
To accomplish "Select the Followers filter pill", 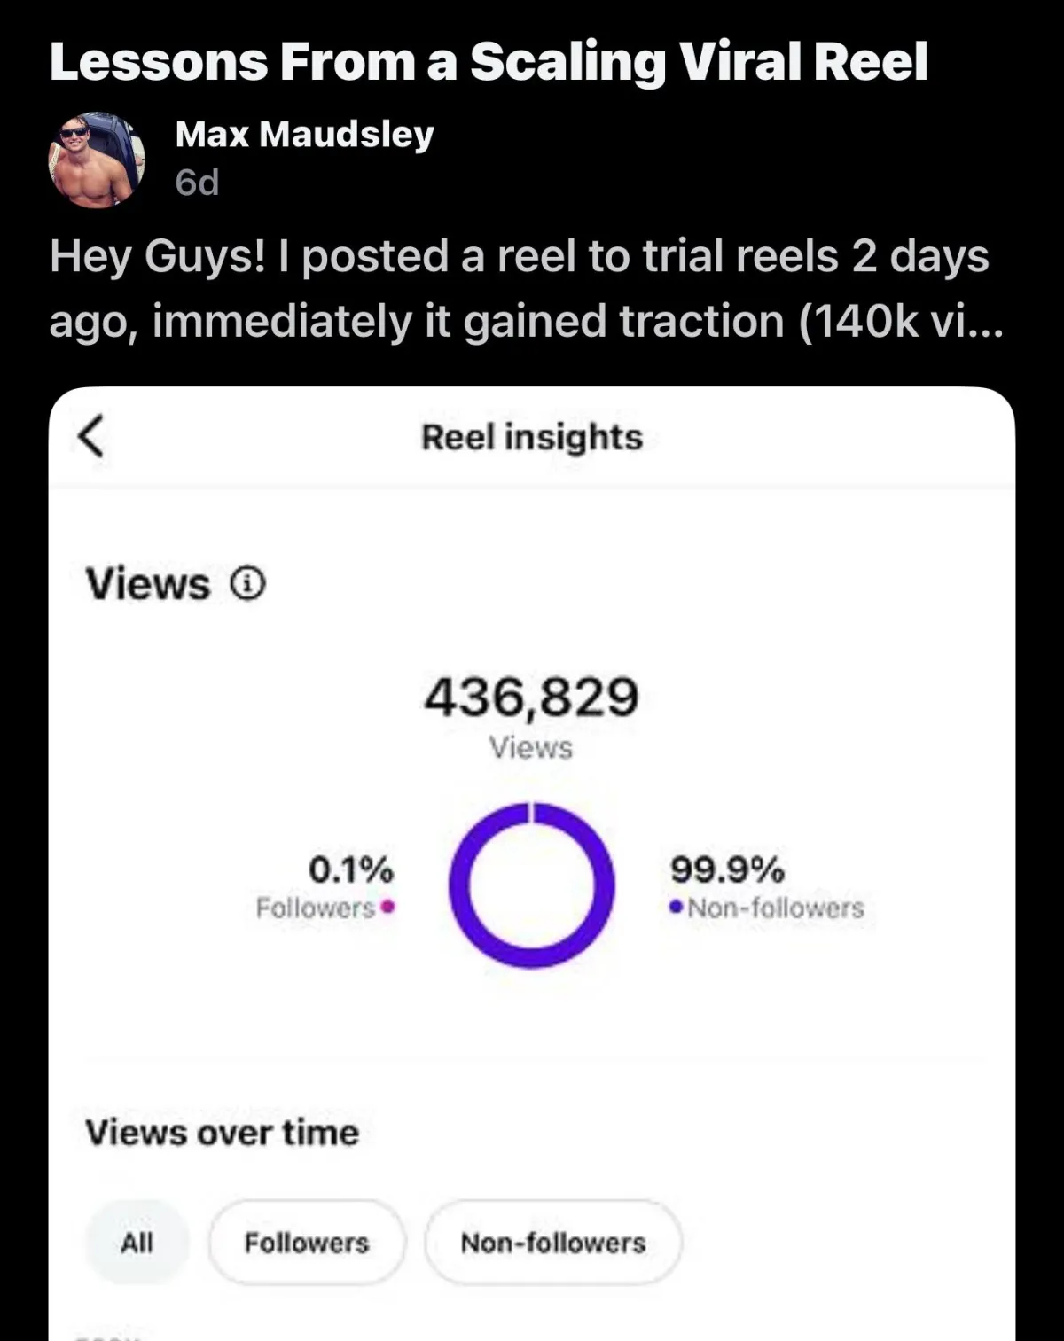I will click(x=307, y=1243).
